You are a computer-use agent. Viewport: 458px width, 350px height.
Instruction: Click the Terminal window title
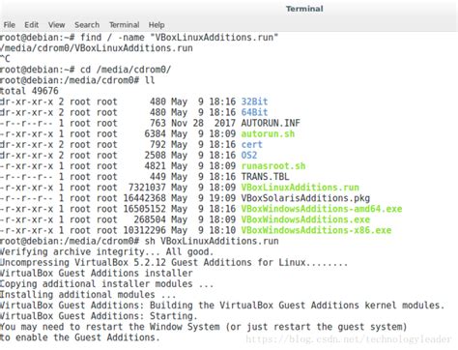(x=304, y=9)
